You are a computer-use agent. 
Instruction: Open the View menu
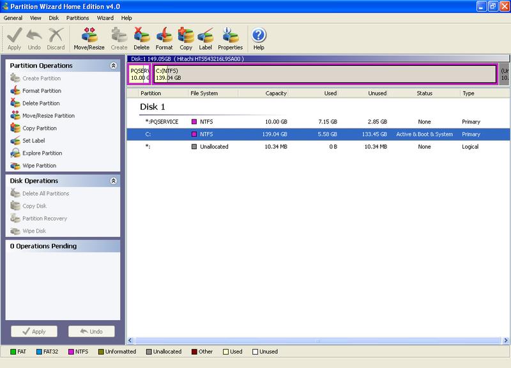pos(36,18)
